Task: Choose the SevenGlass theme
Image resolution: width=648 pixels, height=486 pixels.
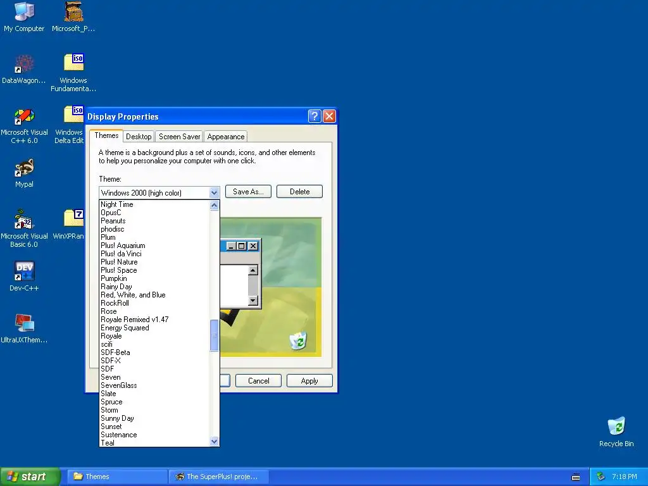Action: click(x=155, y=385)
